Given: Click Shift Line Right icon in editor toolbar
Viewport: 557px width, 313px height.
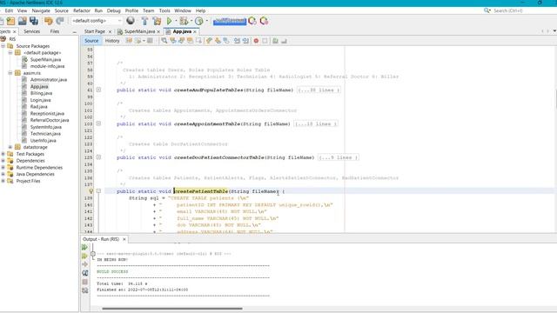Looking at the screenshot, I should point(245,41).
